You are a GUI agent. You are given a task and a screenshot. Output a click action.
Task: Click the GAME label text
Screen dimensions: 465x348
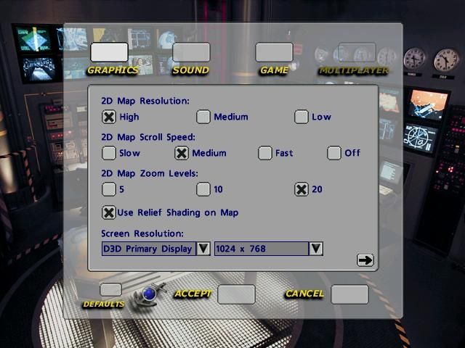coord(275,70)
